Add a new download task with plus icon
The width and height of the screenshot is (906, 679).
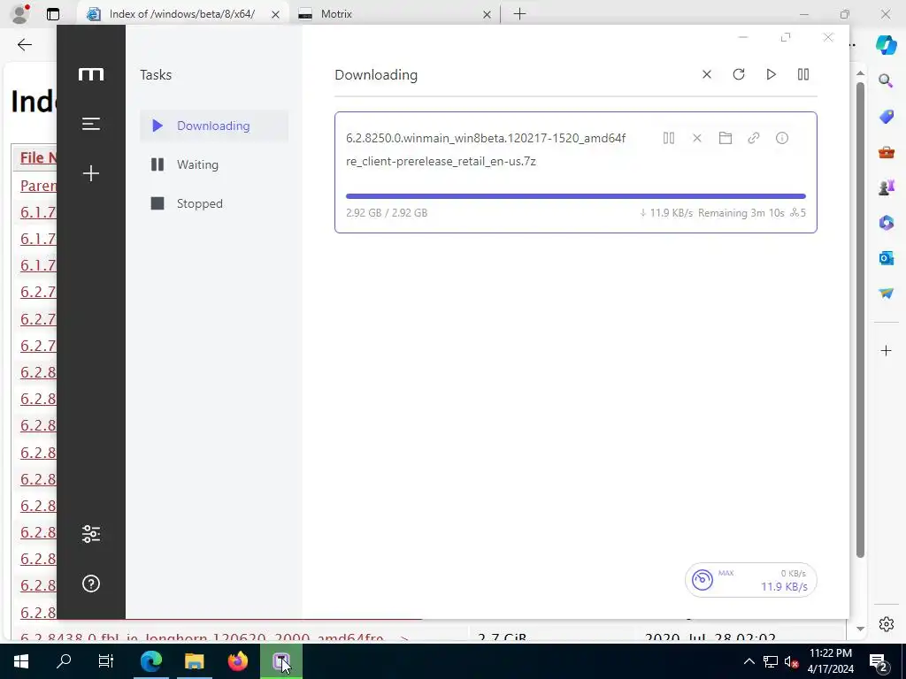click(x=91, y=173)
